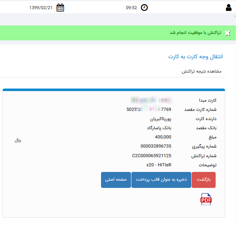The image size is (236, 227).
Task: Click ذخیره به عنوان قالب پرداخت button
Action: click(161, 180)
